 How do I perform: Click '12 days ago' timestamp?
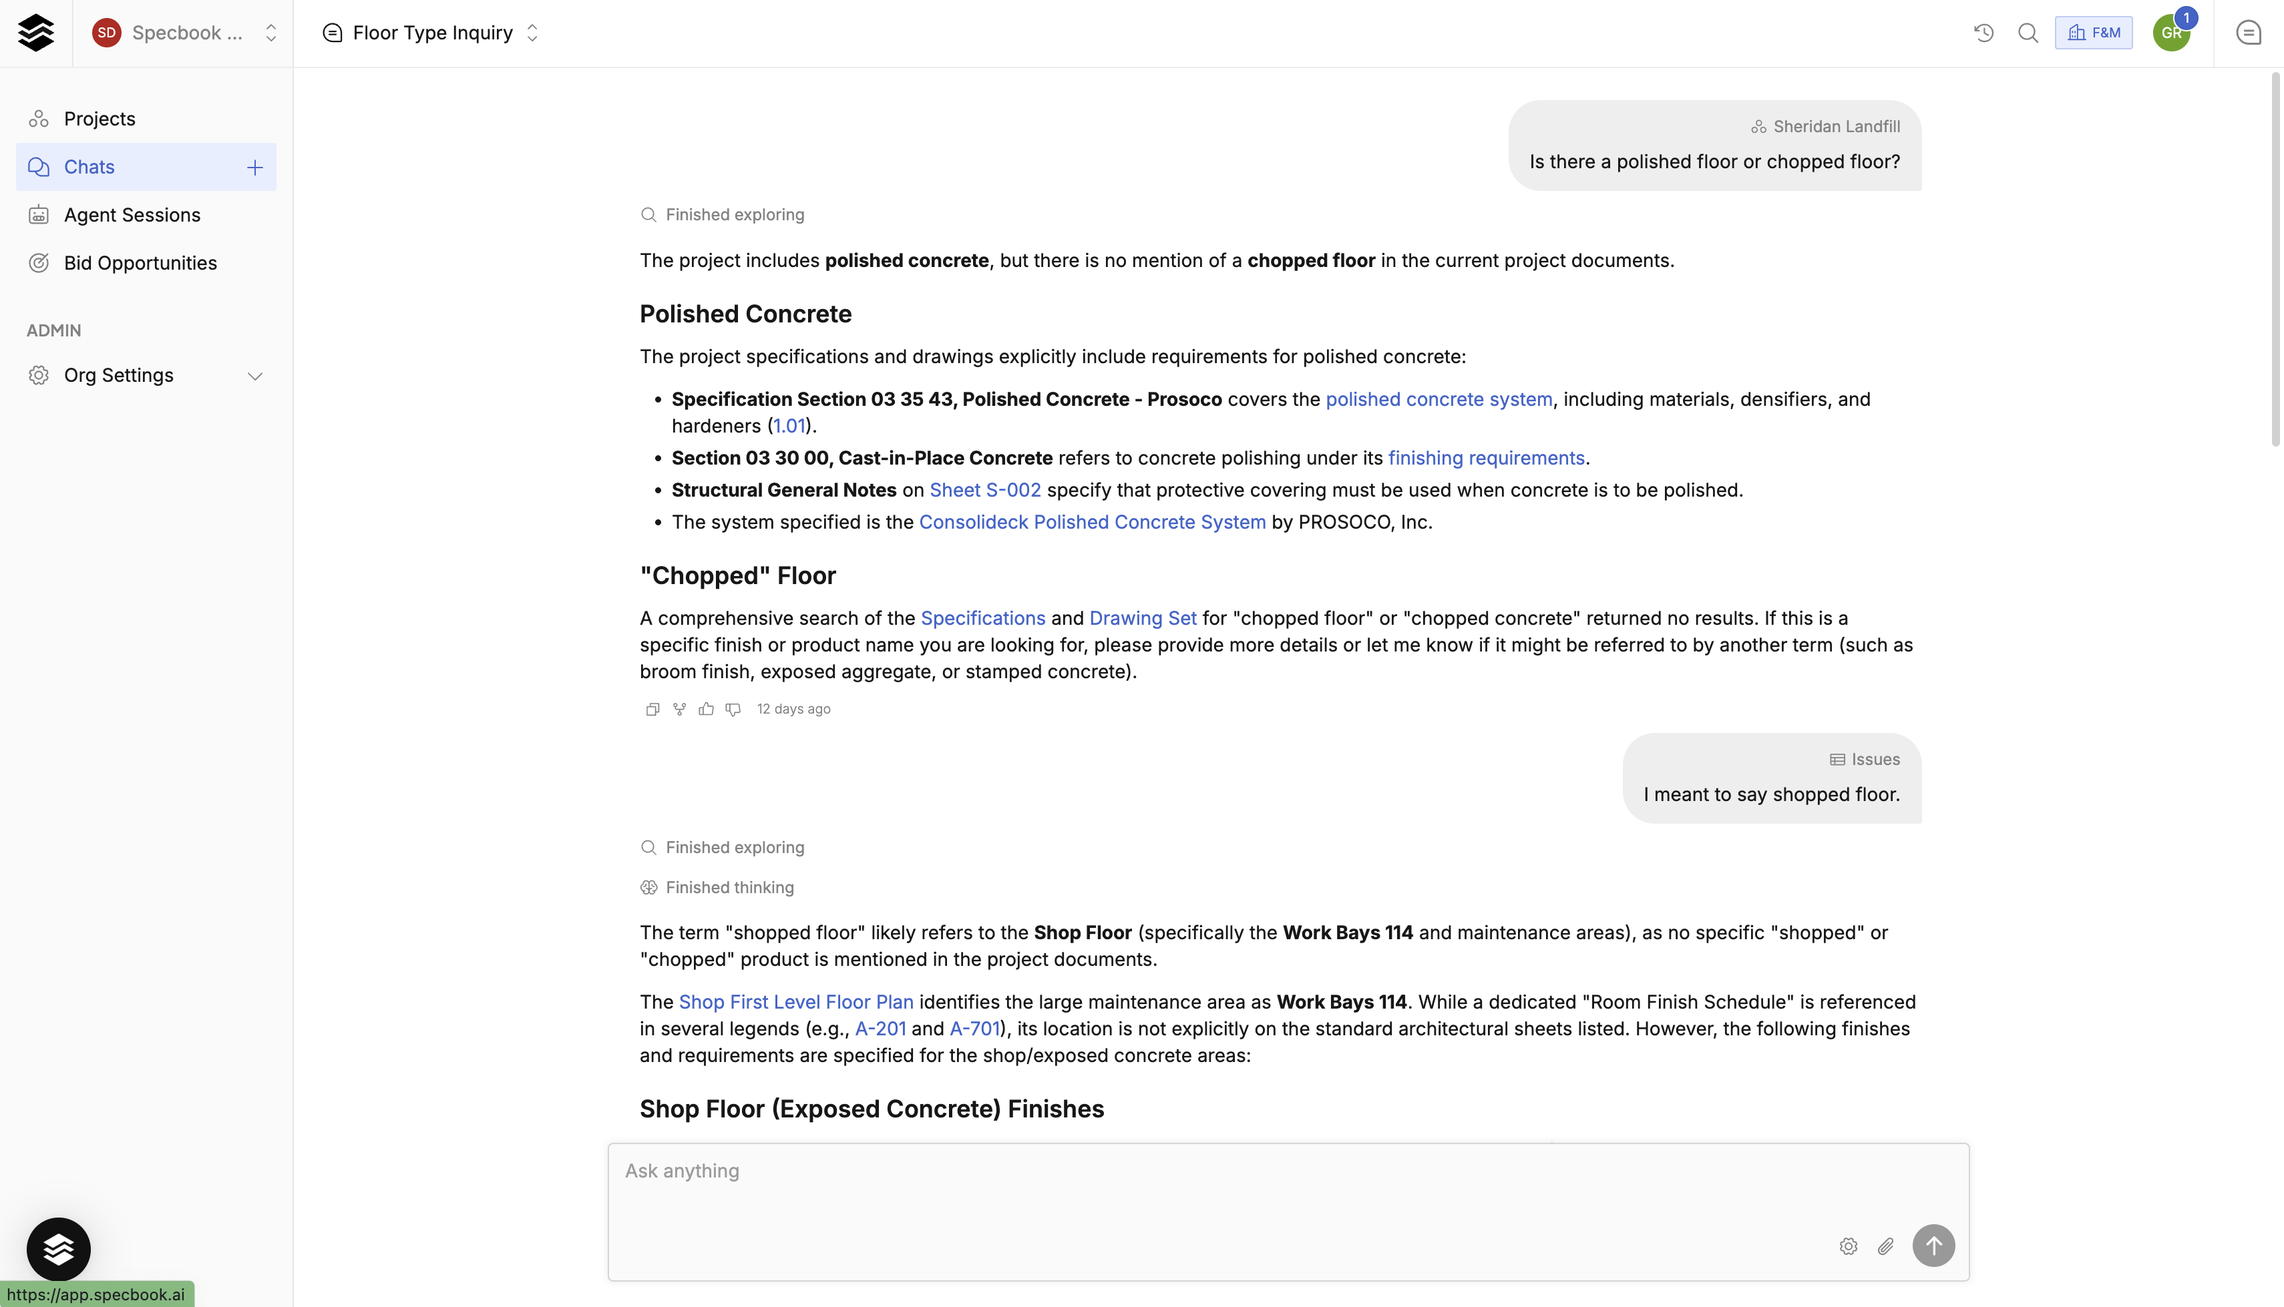[x=793, y=709]
